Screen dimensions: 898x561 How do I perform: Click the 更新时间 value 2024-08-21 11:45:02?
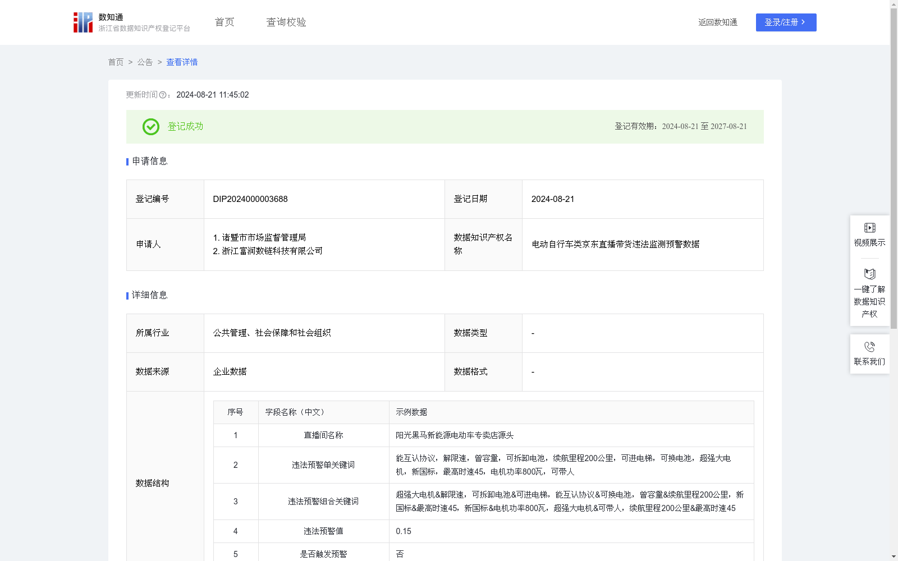tap(213, 95)
